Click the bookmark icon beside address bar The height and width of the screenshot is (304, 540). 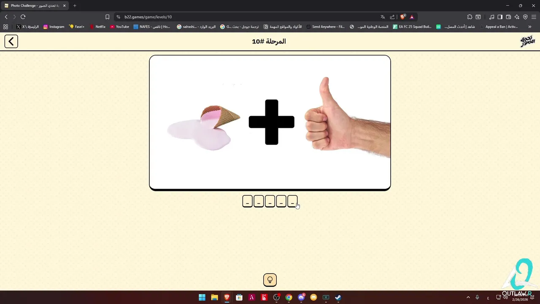tap(107, 17)
